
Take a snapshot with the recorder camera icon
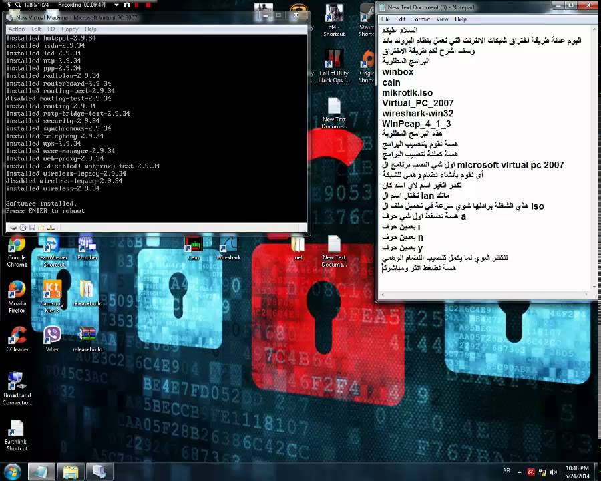[127, 5]
